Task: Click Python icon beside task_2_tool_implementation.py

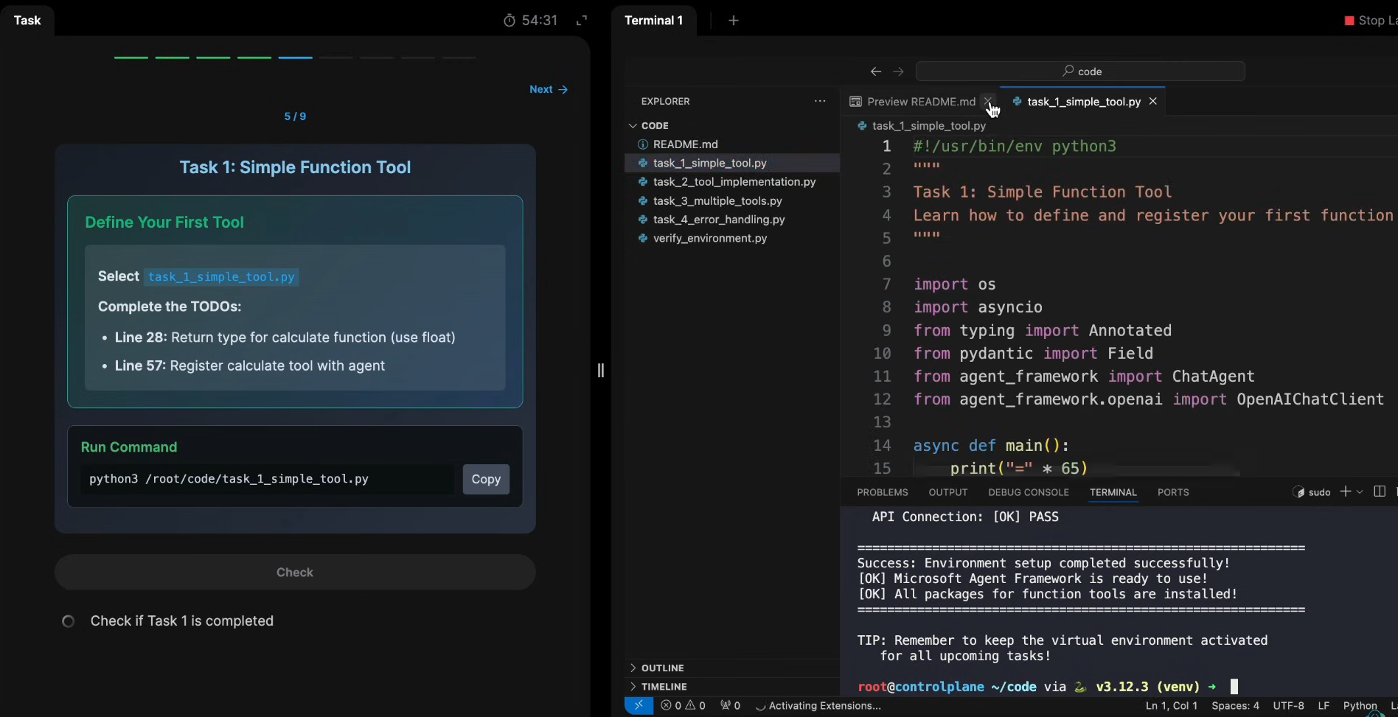Action: point(643,182)
